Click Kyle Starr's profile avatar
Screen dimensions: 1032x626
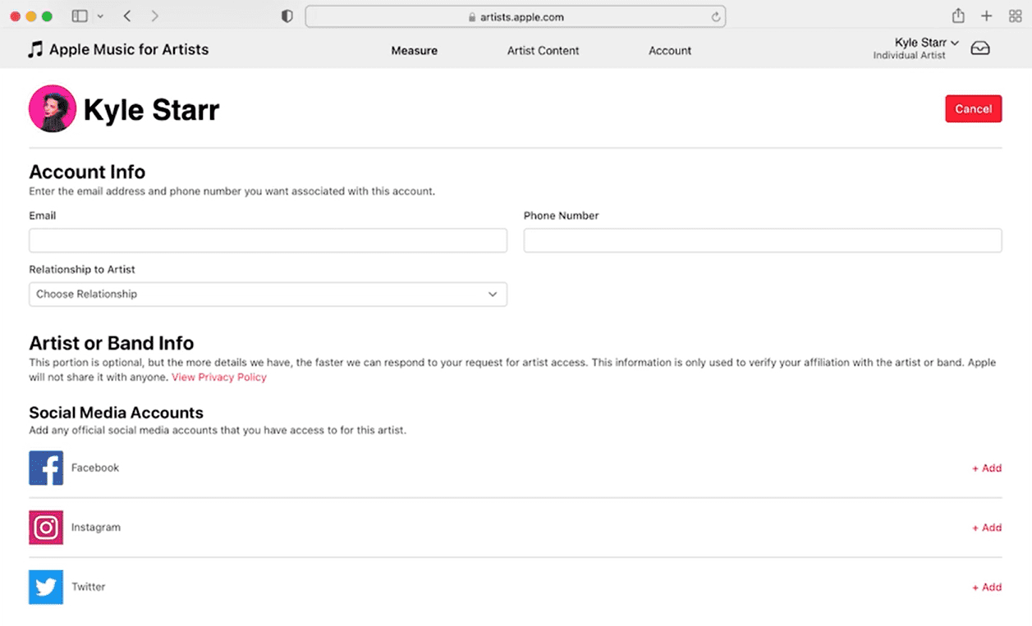pyautogui.click(x=53, y=108)
